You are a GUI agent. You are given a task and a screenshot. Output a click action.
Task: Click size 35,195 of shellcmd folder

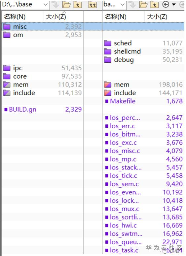coord(173,52)
